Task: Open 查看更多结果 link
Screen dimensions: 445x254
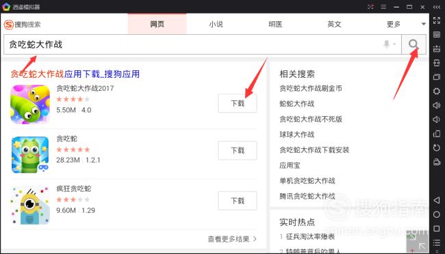Action: pyautogui.click(x=229, y=239)
